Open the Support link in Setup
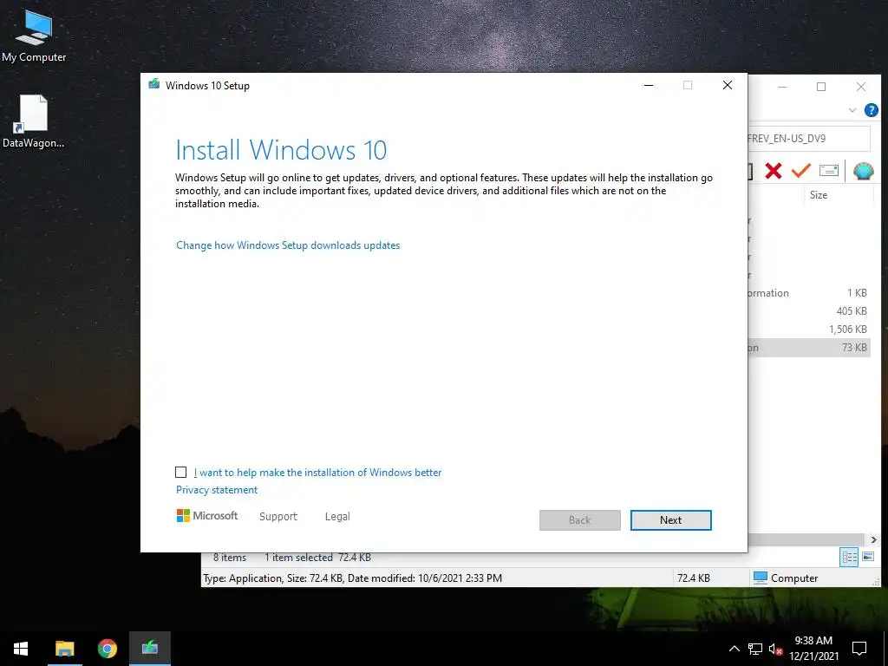The image size is (888, 666). point(278,517)
